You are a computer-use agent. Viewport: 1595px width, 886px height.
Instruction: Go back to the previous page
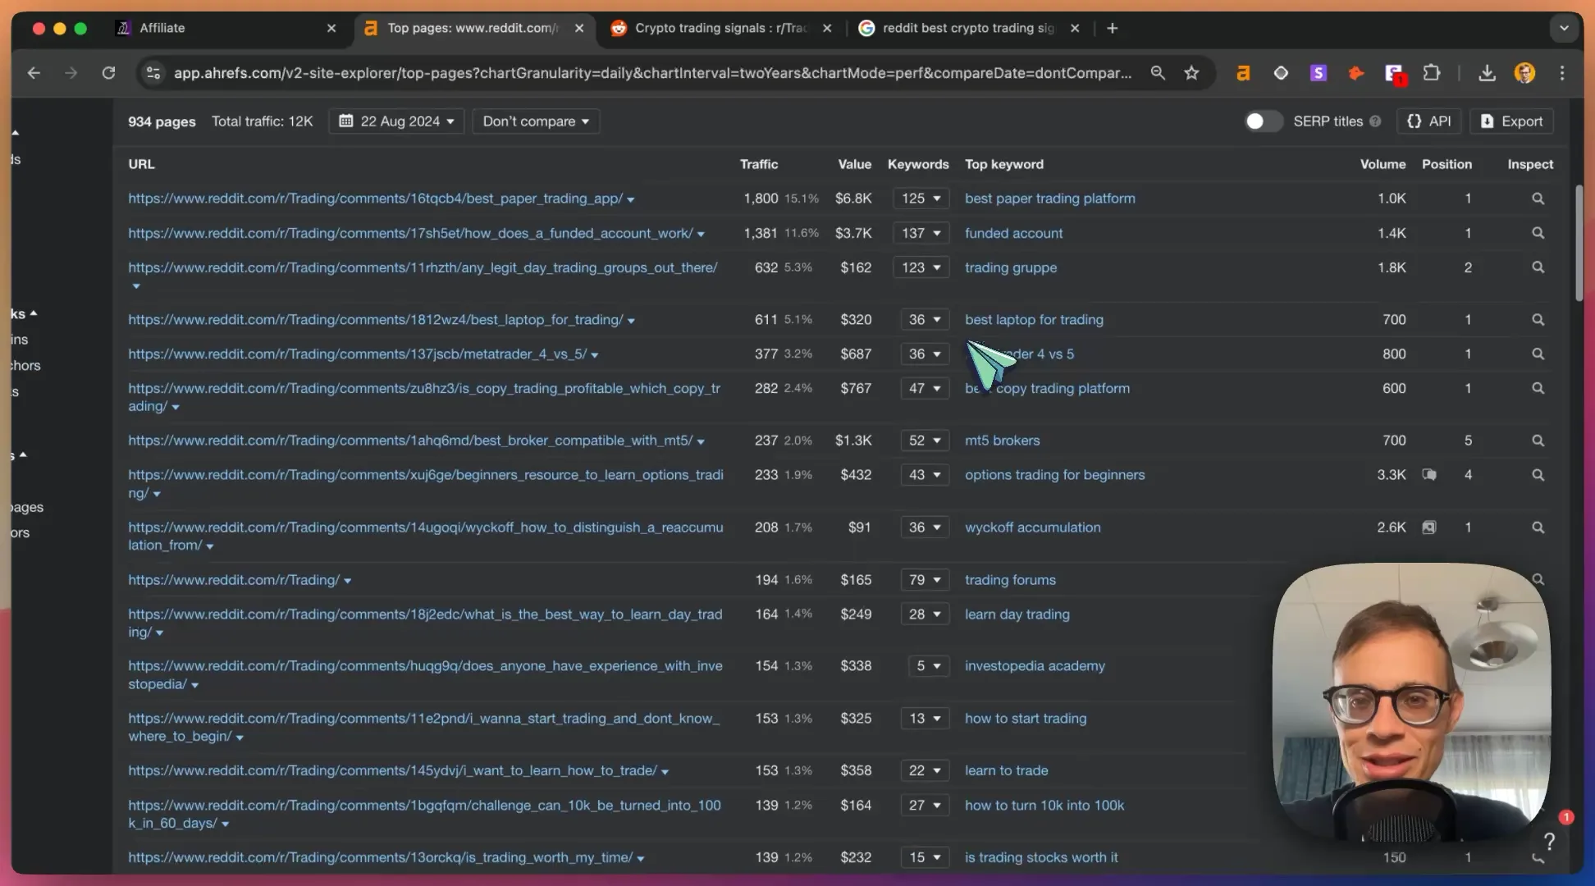34,73
